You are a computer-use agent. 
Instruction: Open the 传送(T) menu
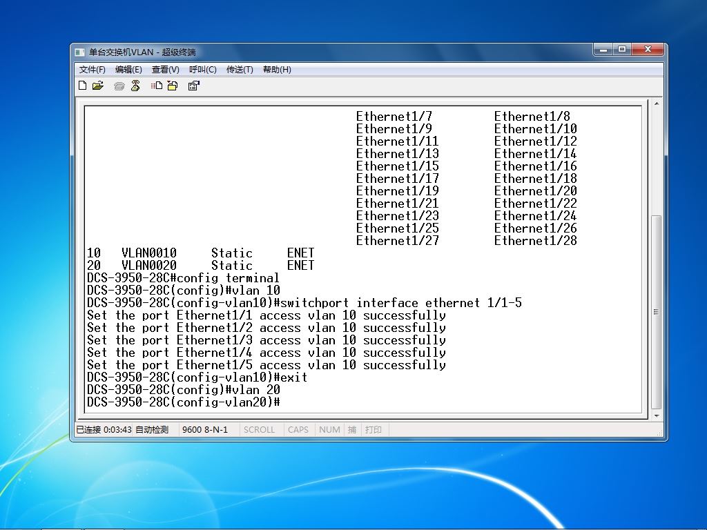[240, 70]
